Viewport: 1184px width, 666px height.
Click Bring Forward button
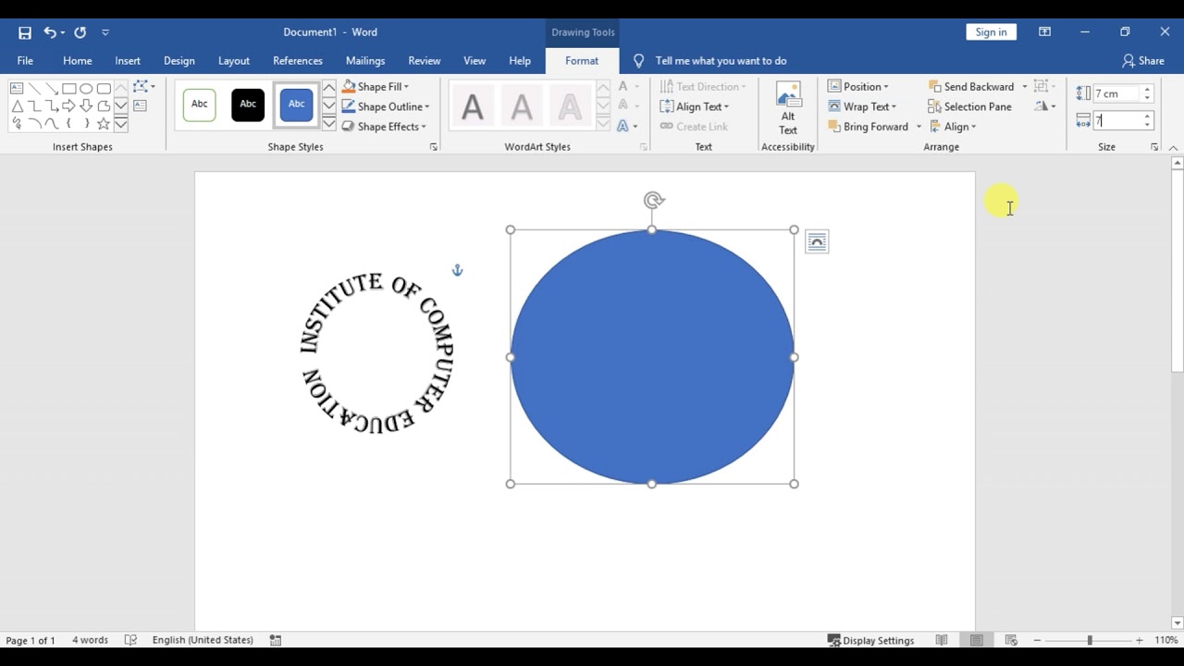pos(869,127)
